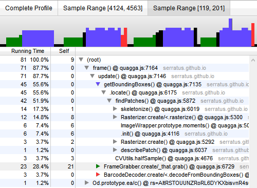Collapse the (root) tree node
The image size is (257, 188).
(x=81, y=60)
